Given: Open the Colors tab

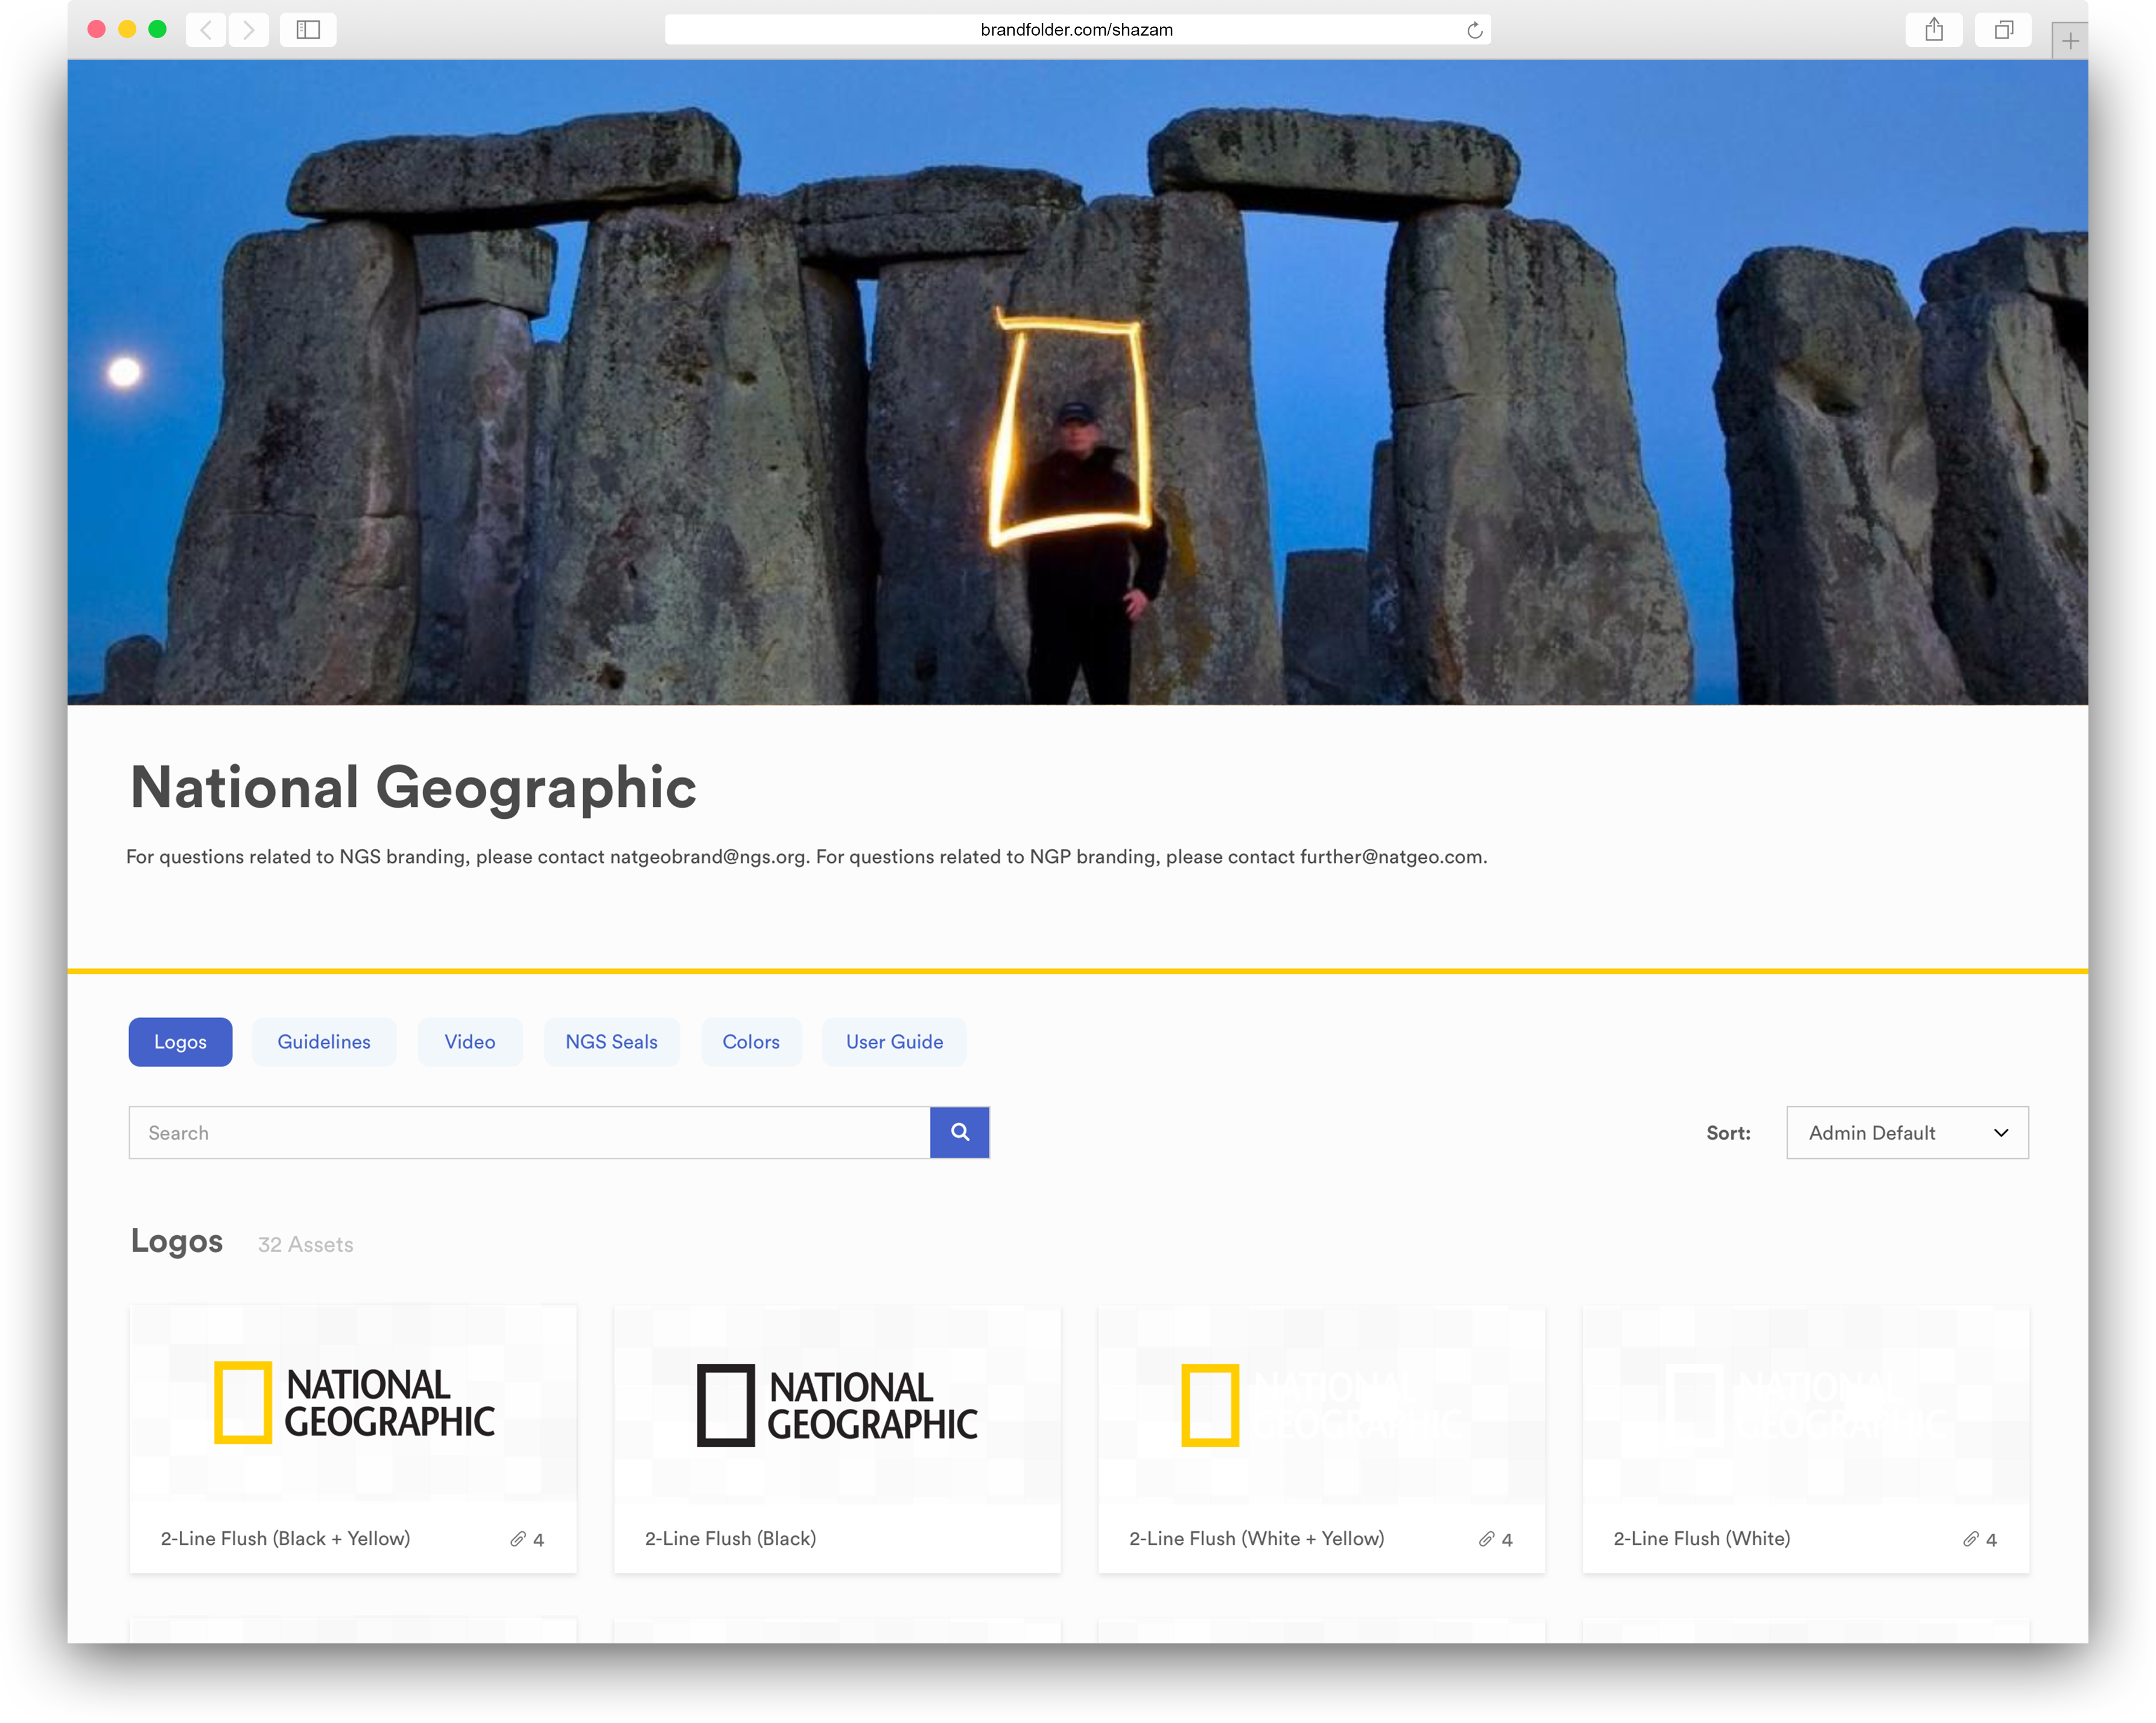Looking at the screenshot, I should point(751,1042).
